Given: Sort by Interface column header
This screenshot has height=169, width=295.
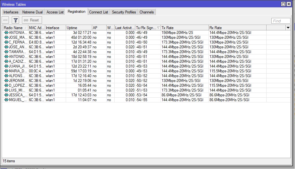Looking at the screenshot, I should click(55, 28).
